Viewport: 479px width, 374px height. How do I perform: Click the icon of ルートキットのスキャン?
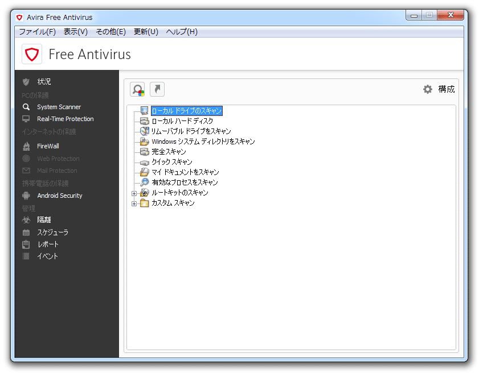144,193
